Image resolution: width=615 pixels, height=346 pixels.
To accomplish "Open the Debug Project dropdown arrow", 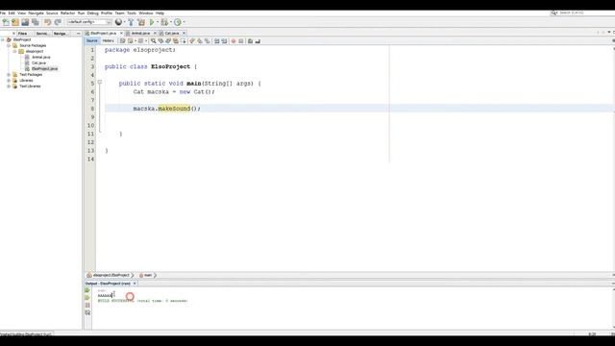I will pos(171,22).
